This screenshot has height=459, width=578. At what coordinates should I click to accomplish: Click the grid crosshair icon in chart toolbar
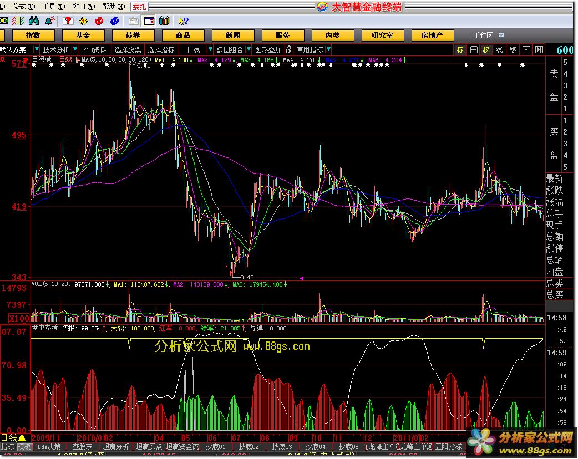(x=474, y=50)
